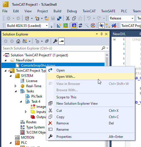This screenshot has height=147, width=141.
Task: Select New Solution Explorer View context entry
Action: 91,104
